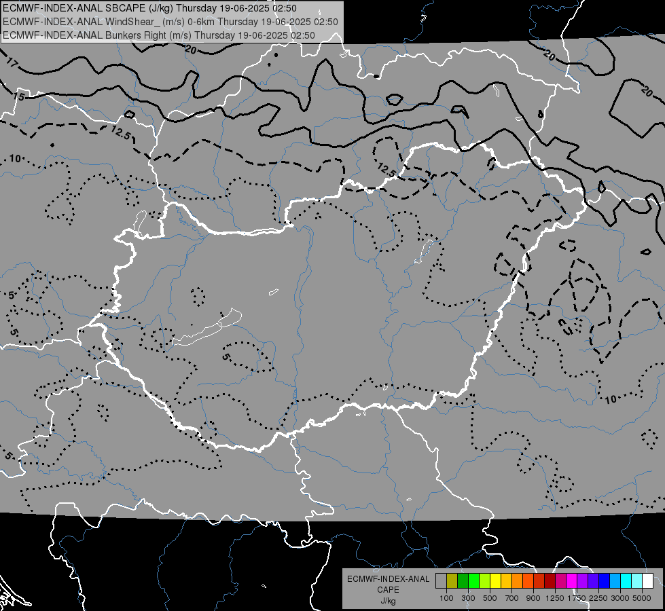This screenshot has width=665, height=611.
Task: Click the legend title ECMWF-INDEX-ANAL beside the swatches
Action: tap(388, 579)
